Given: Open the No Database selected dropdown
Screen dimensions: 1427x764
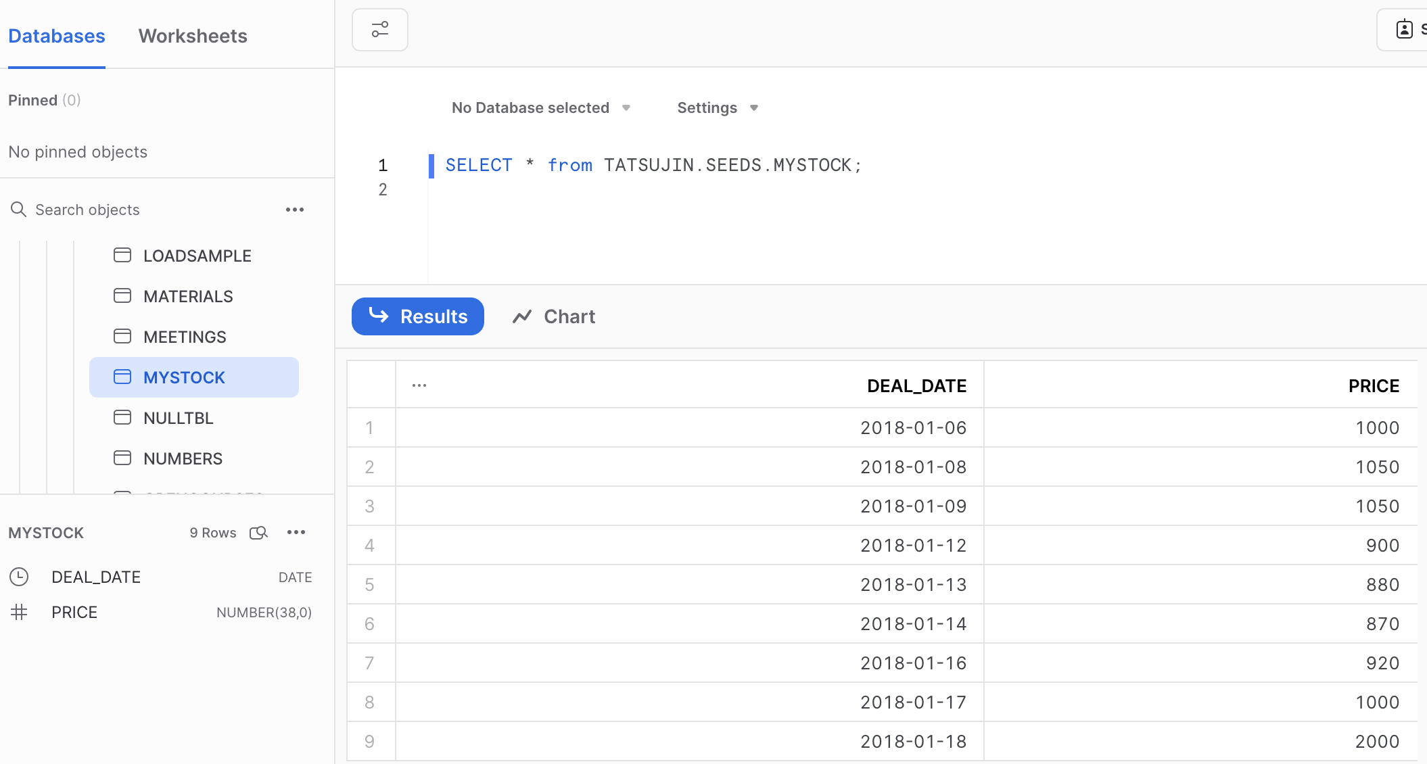Looking at the screenshot, I should pos(541,108).
